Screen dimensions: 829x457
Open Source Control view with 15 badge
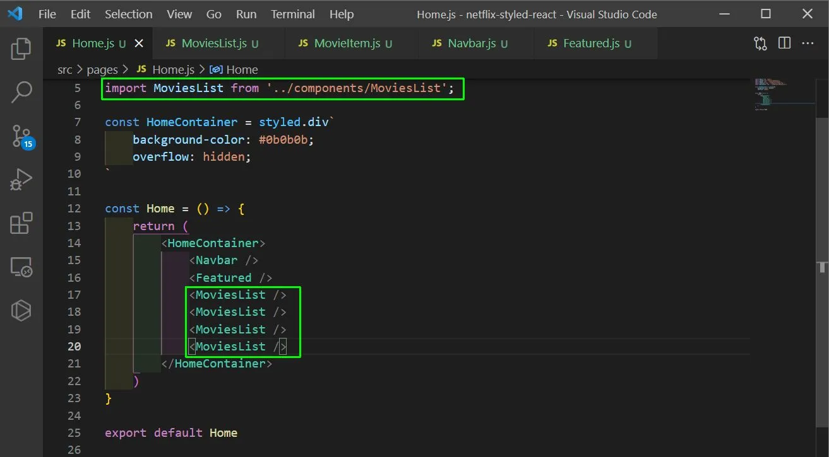[x=22, y=136]
